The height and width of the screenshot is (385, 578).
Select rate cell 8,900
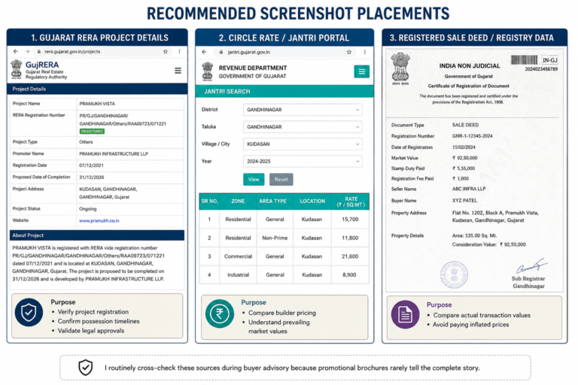click(x=349, y=275)
